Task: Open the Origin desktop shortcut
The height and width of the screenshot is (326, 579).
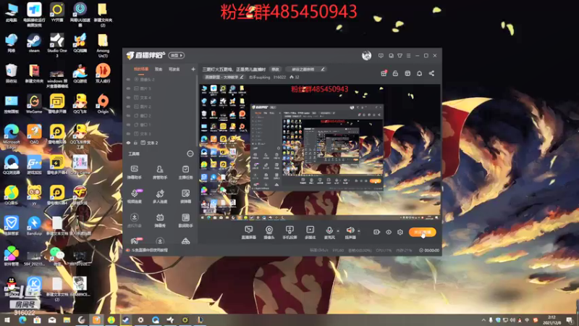Action: tap(103, 104)
